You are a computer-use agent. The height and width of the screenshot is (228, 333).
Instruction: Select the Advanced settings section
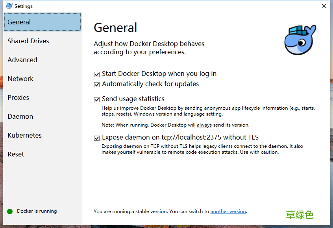[22, 60]
